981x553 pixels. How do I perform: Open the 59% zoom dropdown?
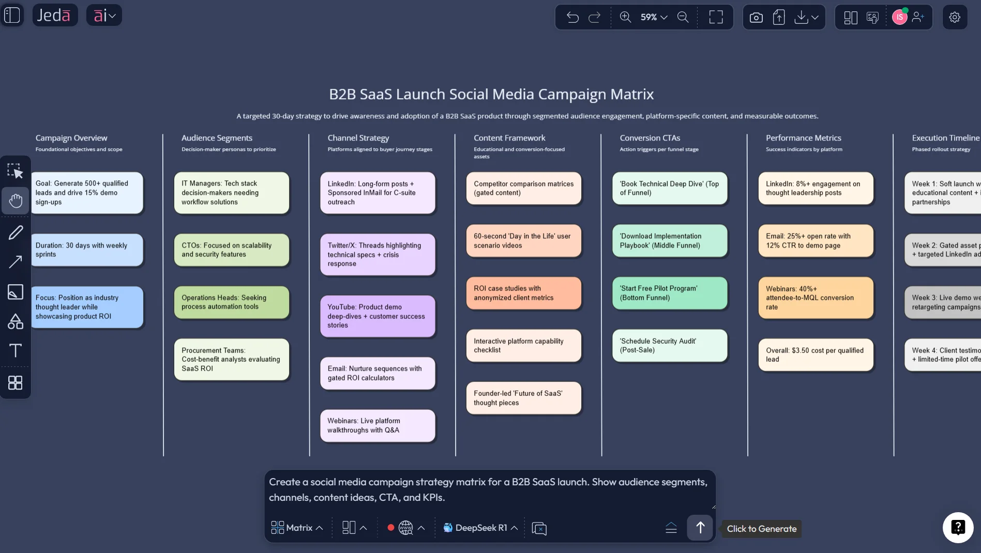tap(652, 17)
